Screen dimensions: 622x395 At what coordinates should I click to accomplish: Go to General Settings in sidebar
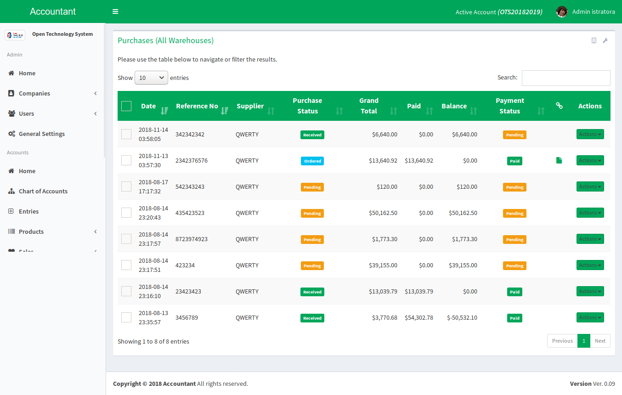click(41, 134)
